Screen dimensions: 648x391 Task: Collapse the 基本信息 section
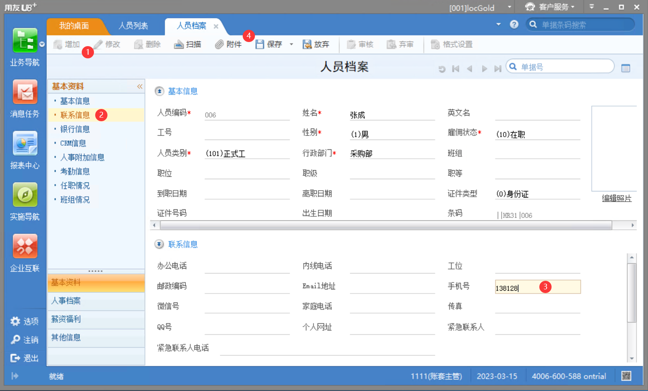(x=159, y=91)
